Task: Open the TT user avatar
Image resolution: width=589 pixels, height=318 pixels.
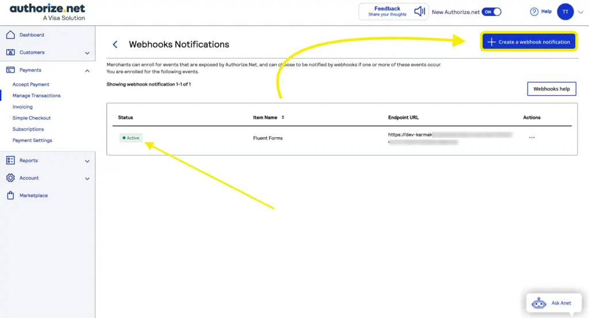Action: 565,11
